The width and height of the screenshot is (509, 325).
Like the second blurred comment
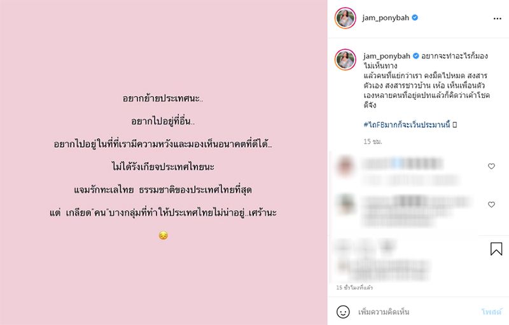point(491,204)
